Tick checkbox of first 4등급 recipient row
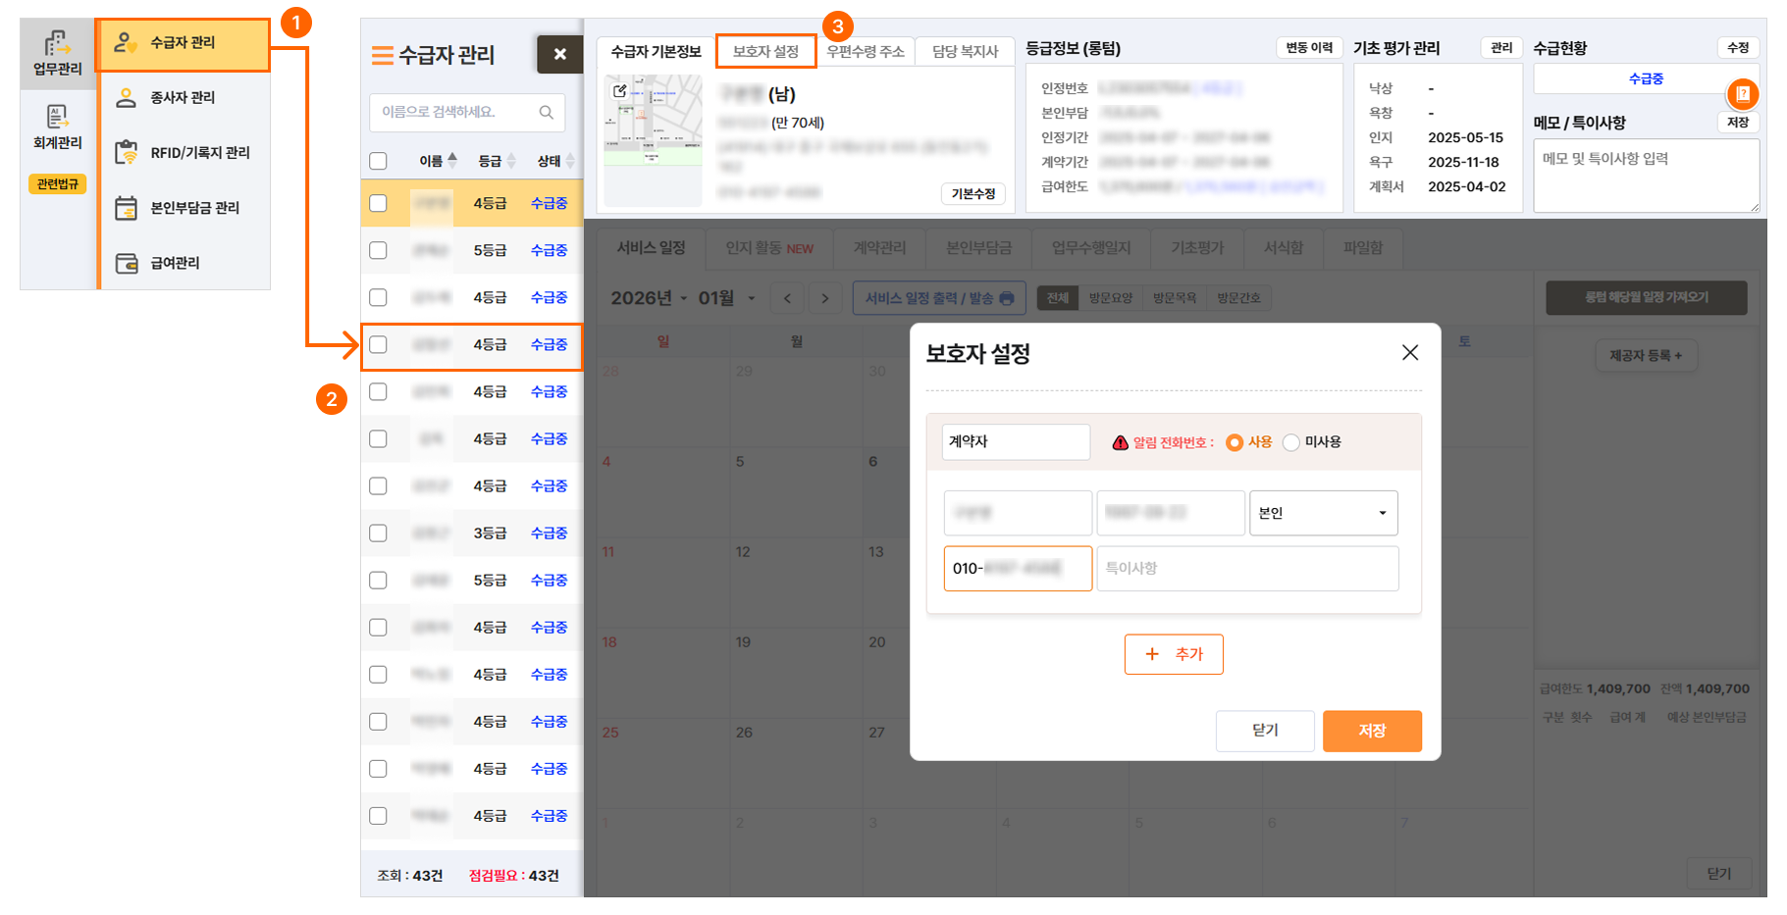Viewport: 1787px width, 915px height. (378, 203)
